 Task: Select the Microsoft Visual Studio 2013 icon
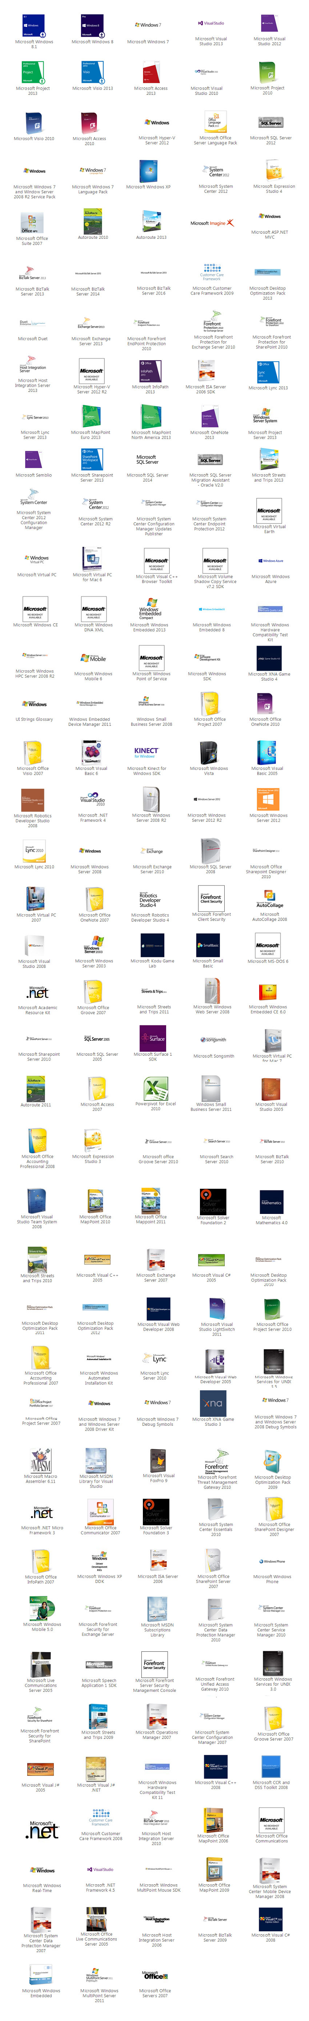[211, 24]
